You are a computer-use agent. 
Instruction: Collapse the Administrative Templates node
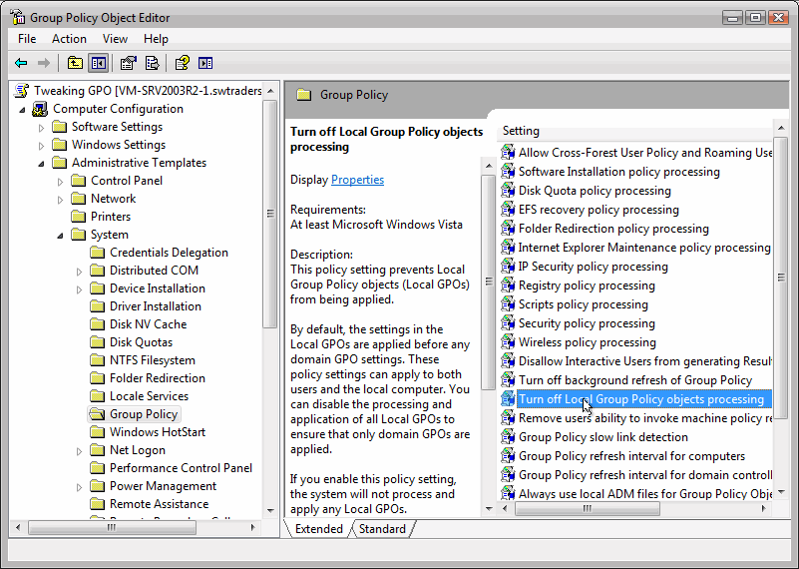(41, 164)
